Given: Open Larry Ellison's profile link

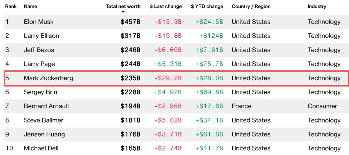Looking at the screenshot, I should (41, 36).
